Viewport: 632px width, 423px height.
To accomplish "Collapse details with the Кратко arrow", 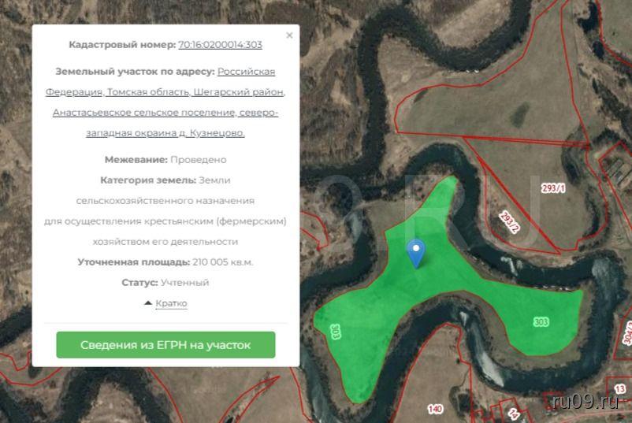I will [x=165, y=303].
